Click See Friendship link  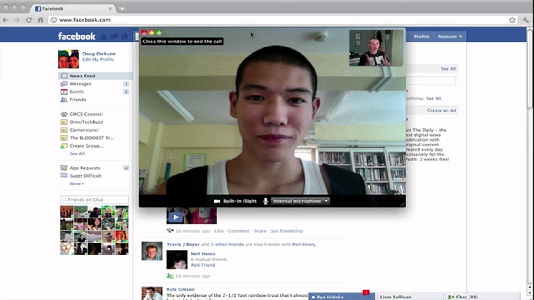[x=287, y=231]
